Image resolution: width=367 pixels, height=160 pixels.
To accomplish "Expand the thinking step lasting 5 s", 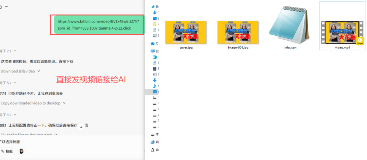I will click(x=8, y=83).
